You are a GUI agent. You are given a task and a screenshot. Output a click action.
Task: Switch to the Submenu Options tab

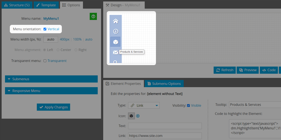(x=164, y=84)
